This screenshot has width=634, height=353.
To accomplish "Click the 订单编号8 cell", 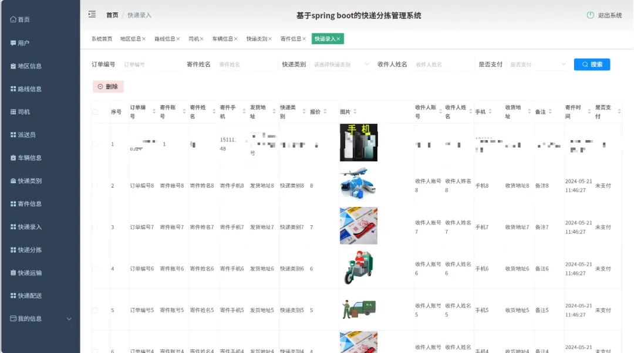I will click(142, 186).
